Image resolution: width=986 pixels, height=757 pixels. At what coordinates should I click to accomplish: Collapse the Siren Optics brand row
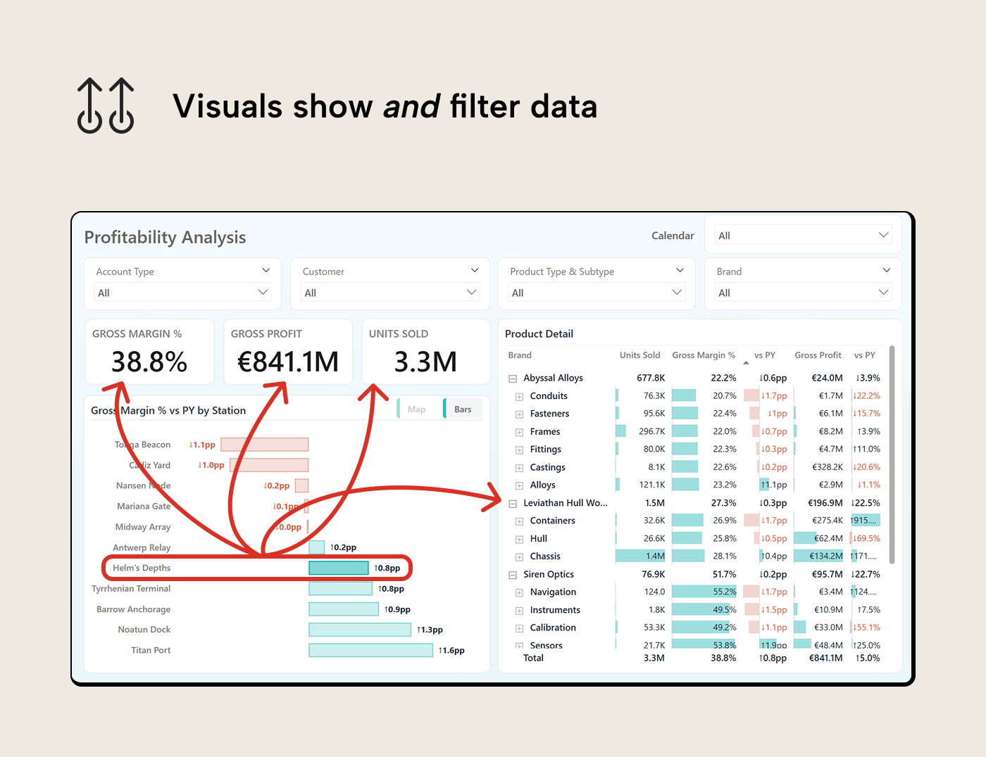pos(512,574)
